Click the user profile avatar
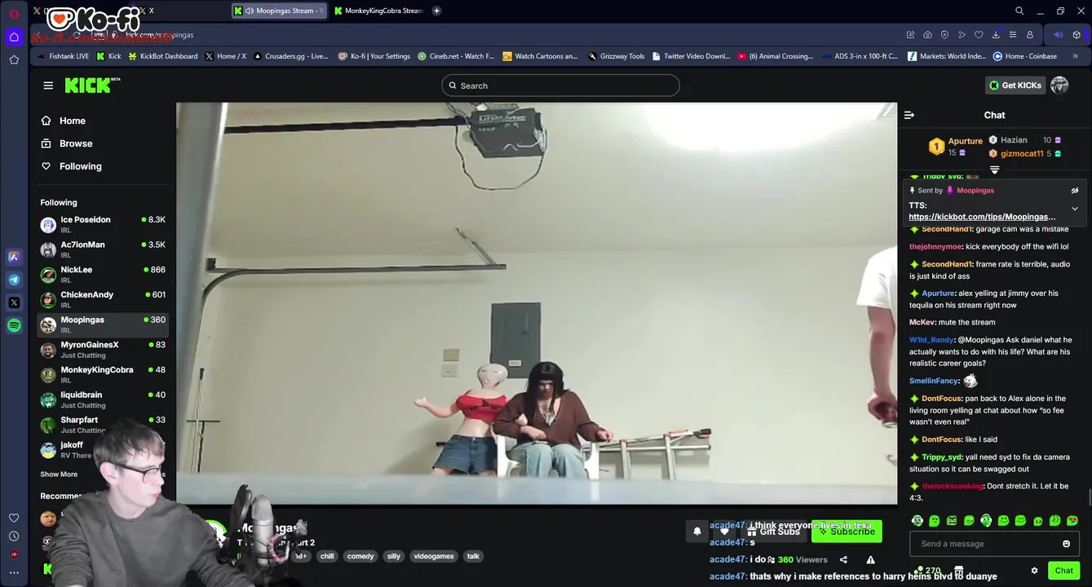 coord(1059,85)
